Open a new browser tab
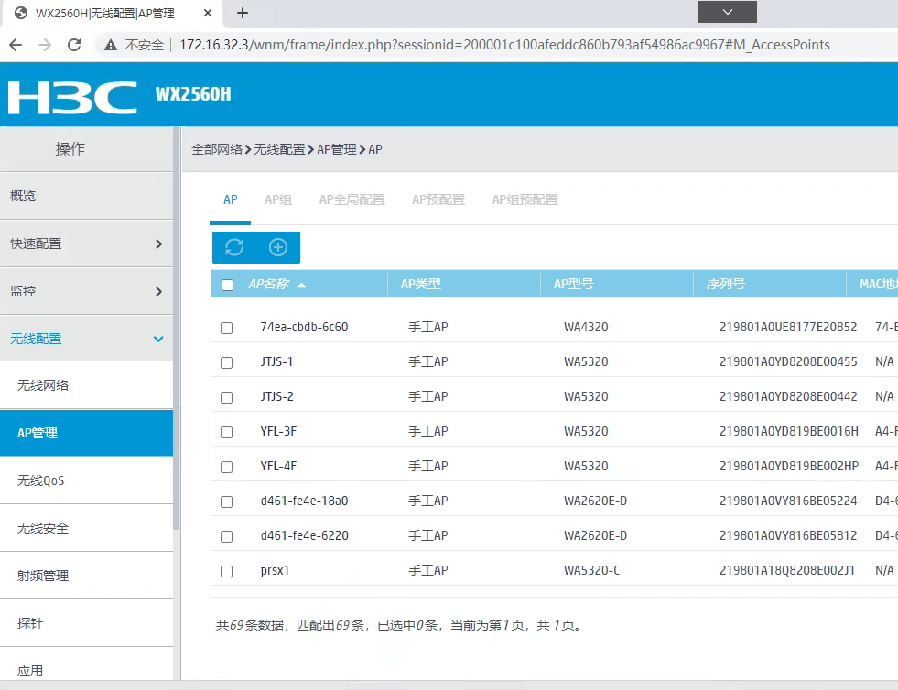 (x=243, y=13)
